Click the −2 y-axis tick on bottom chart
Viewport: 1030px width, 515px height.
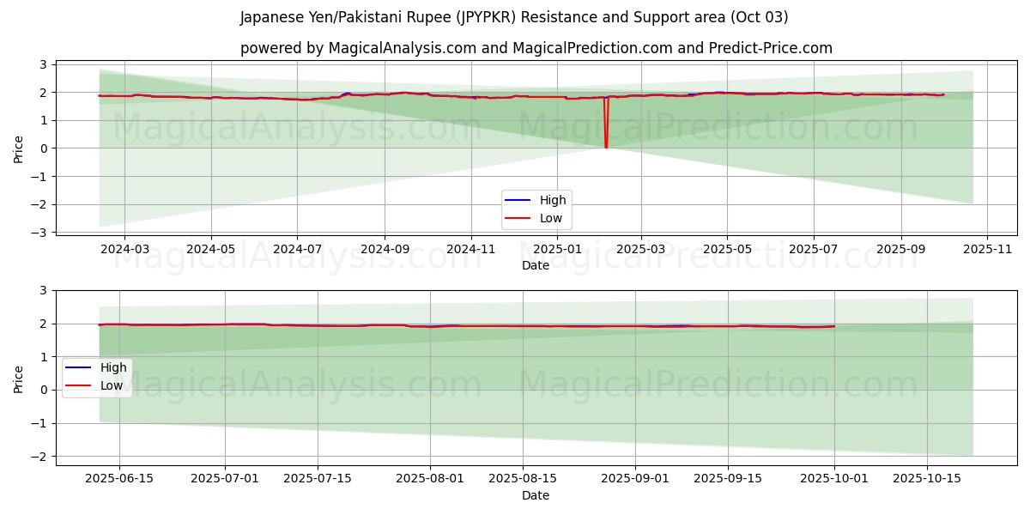tap(40, 457)
